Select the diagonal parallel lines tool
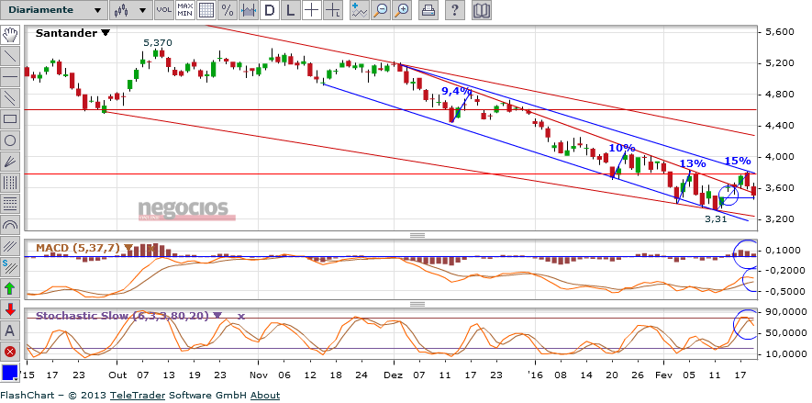This screenshot has height=403, width=812. (10, 245)
